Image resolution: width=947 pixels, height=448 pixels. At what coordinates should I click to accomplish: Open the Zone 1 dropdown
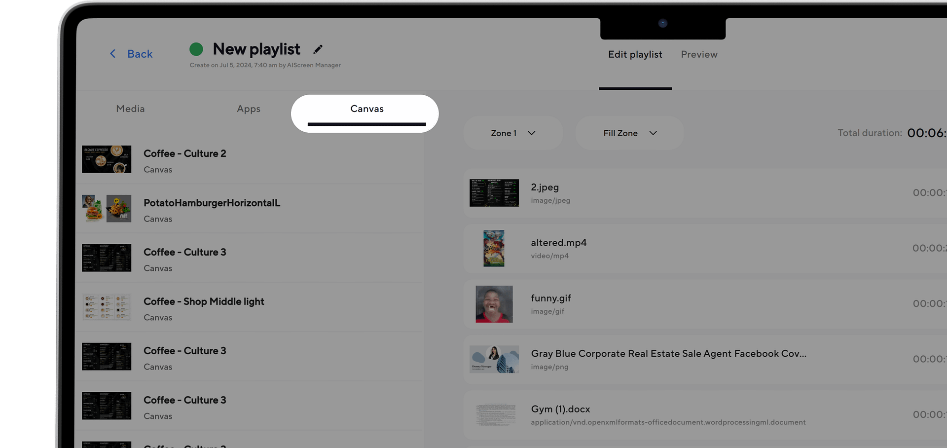[513, 133]
